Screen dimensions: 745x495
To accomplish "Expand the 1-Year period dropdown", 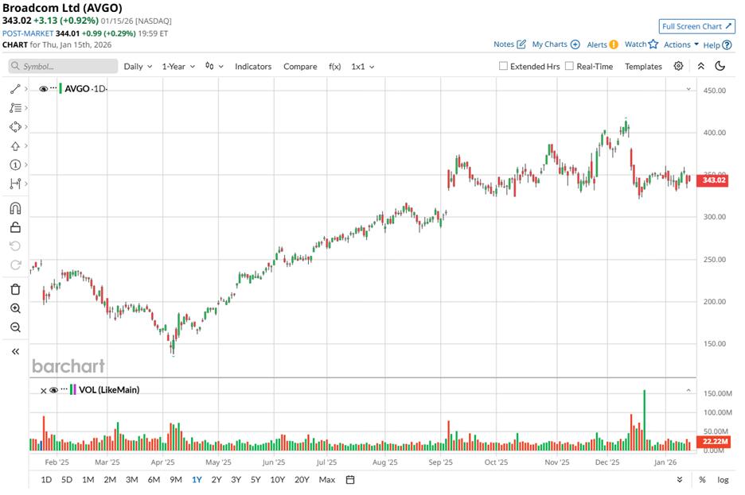I will [x=180, y=67].
